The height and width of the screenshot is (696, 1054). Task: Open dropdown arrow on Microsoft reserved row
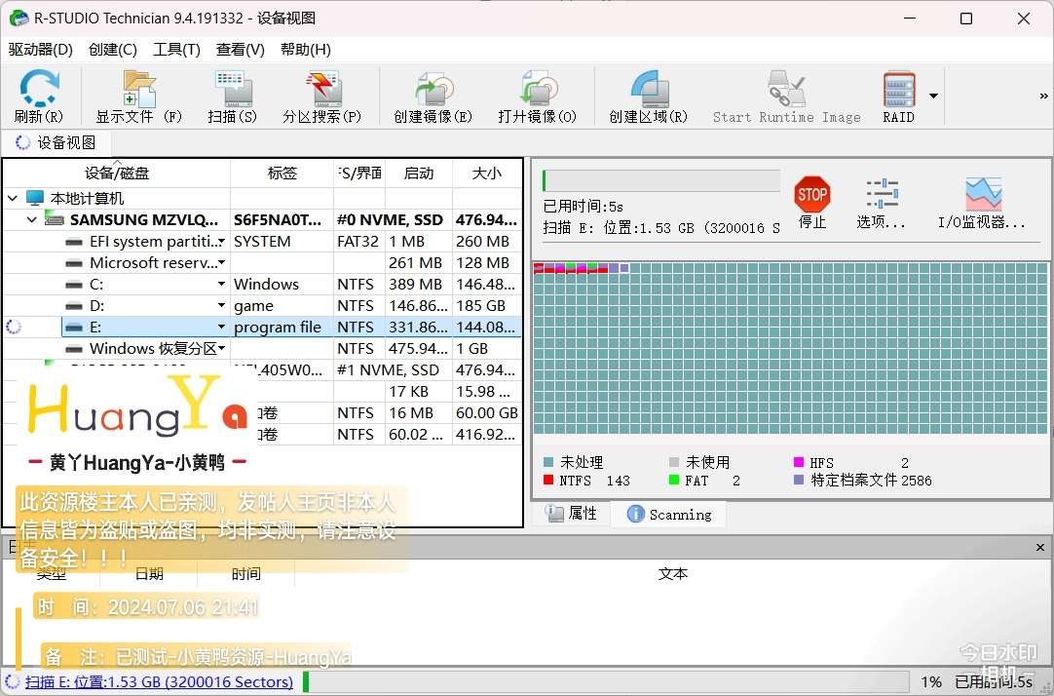point(222,263)
